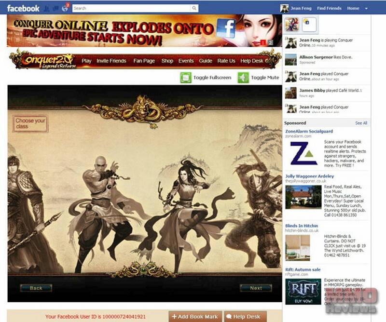Open Invite Friends menu item
The image size is (386, 322).
[111, 61]
